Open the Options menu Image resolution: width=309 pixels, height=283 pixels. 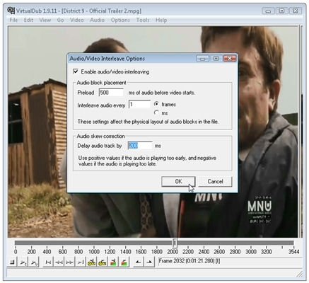[x=120, y=20]
